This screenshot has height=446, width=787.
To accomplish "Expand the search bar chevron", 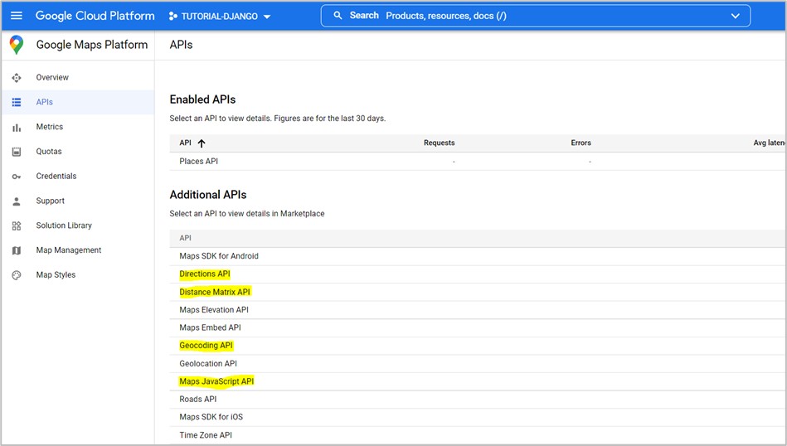I will (736, 16).
